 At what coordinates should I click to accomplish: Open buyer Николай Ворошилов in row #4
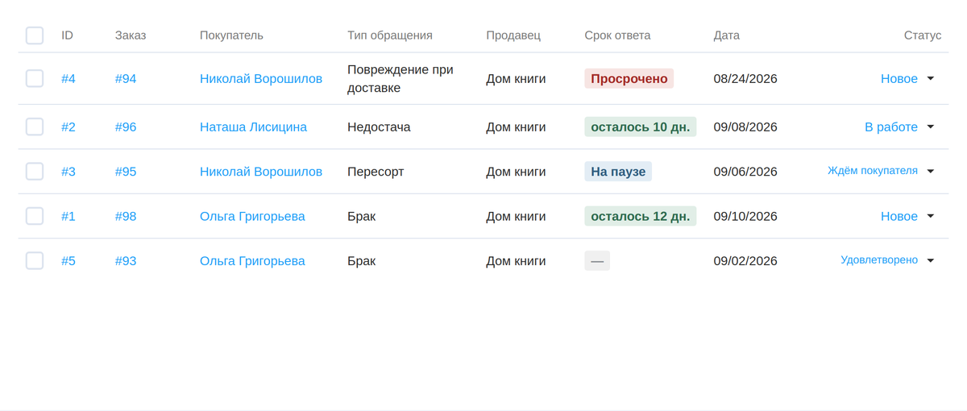click(x=261, y=78)
